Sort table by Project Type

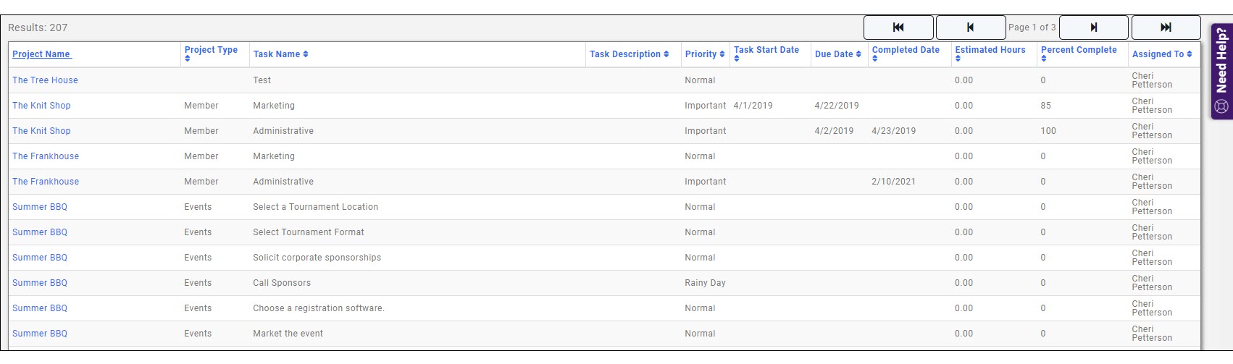coord(211,50)
